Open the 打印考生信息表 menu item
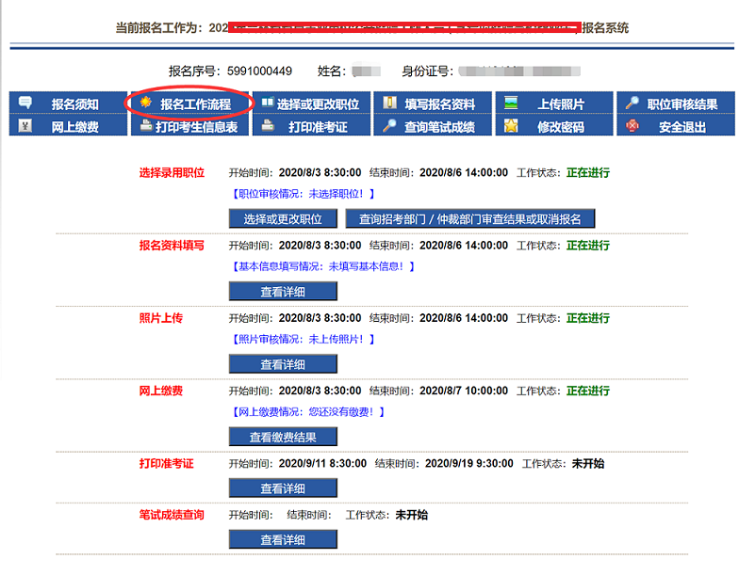This screenshot has width=739, height=575. (196, 127)
